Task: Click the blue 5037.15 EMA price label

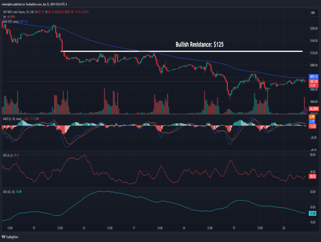Action: click(x=314, y=77)
